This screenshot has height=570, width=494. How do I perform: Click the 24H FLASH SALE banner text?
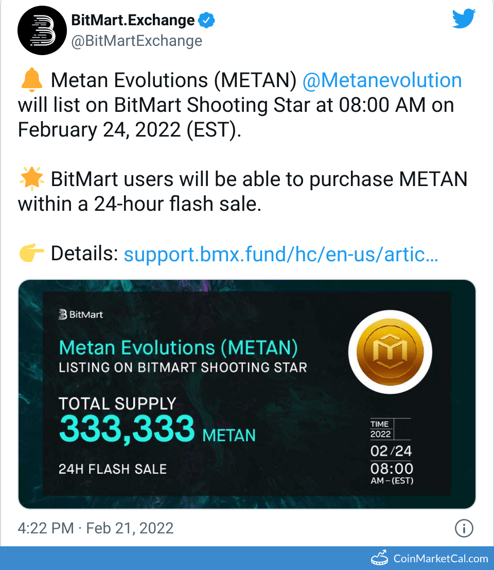click(x=113, y=470)
